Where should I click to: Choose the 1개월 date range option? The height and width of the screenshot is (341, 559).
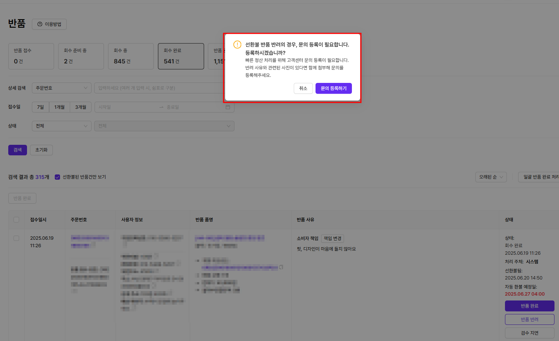(x=59, y=107)
